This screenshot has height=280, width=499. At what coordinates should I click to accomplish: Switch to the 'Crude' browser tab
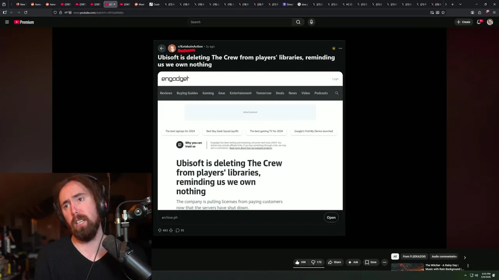pyautogui.click(x=155, y=4)
